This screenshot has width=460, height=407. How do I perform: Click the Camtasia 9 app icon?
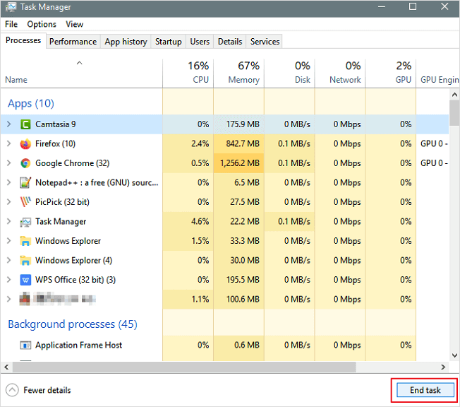(25, 124)
